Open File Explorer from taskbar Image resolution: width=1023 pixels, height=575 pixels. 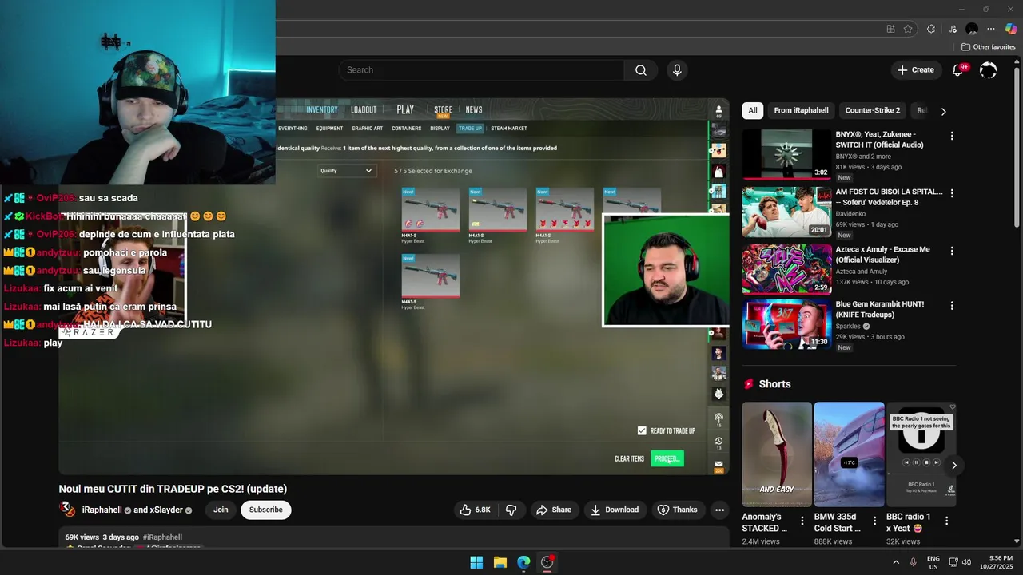[500, 562]
